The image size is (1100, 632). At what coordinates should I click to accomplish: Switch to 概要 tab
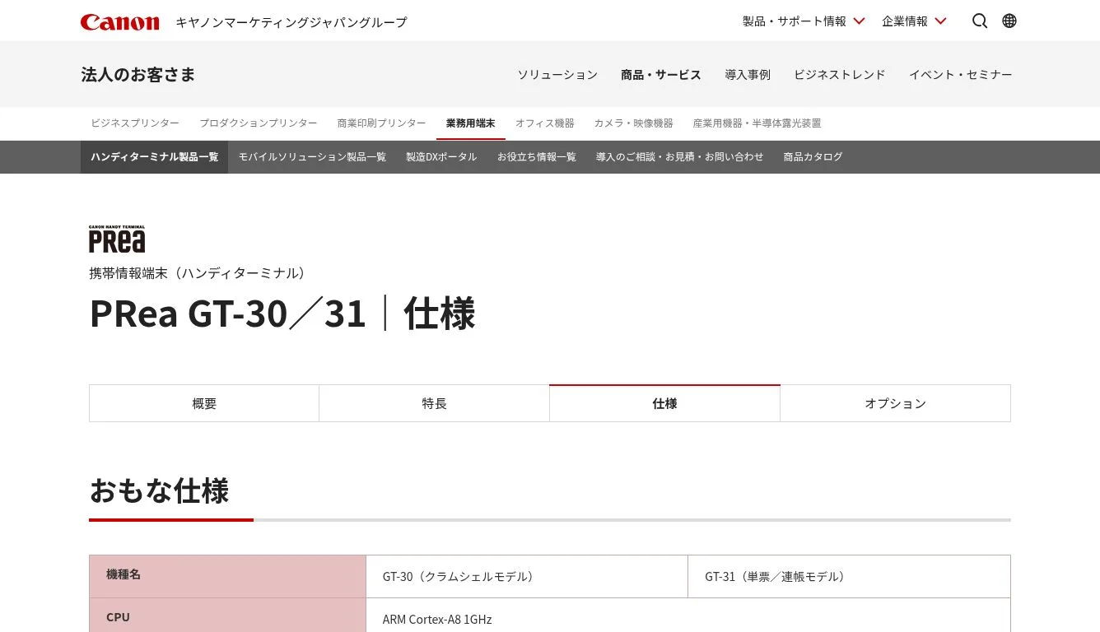[x=204, y=403]
